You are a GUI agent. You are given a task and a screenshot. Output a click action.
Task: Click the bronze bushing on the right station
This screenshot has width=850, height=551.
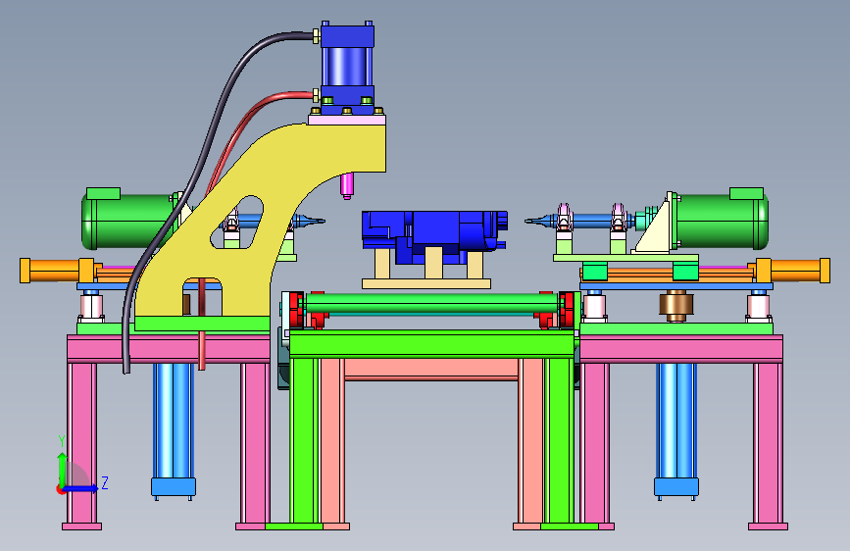click(676, 305)
